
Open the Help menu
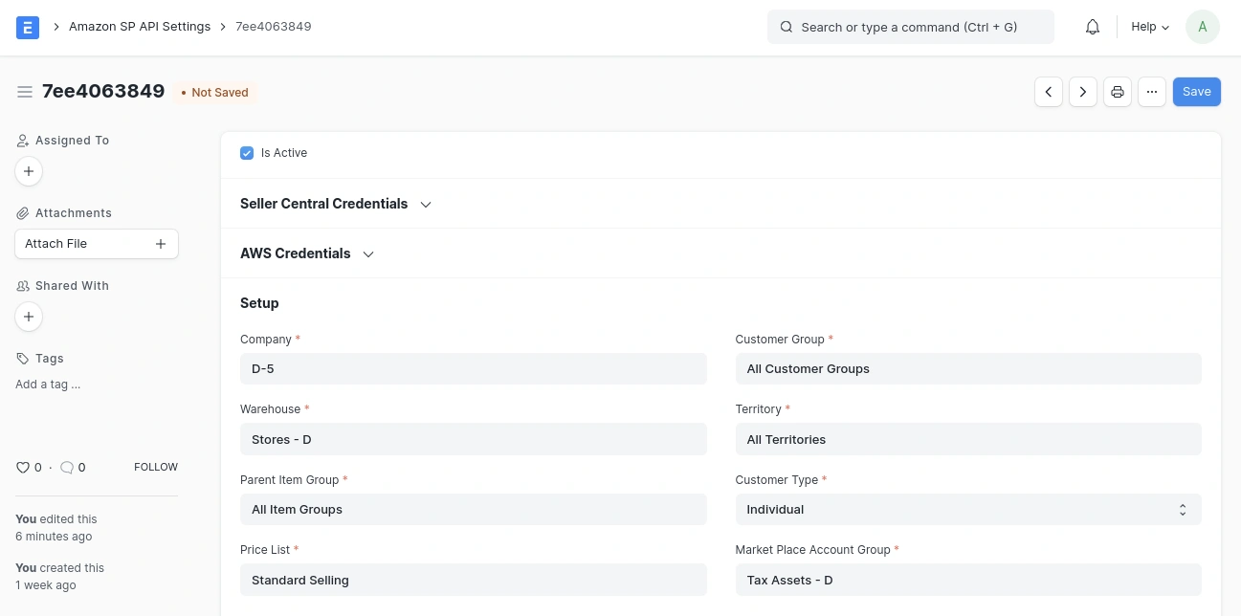point(1148,27)
